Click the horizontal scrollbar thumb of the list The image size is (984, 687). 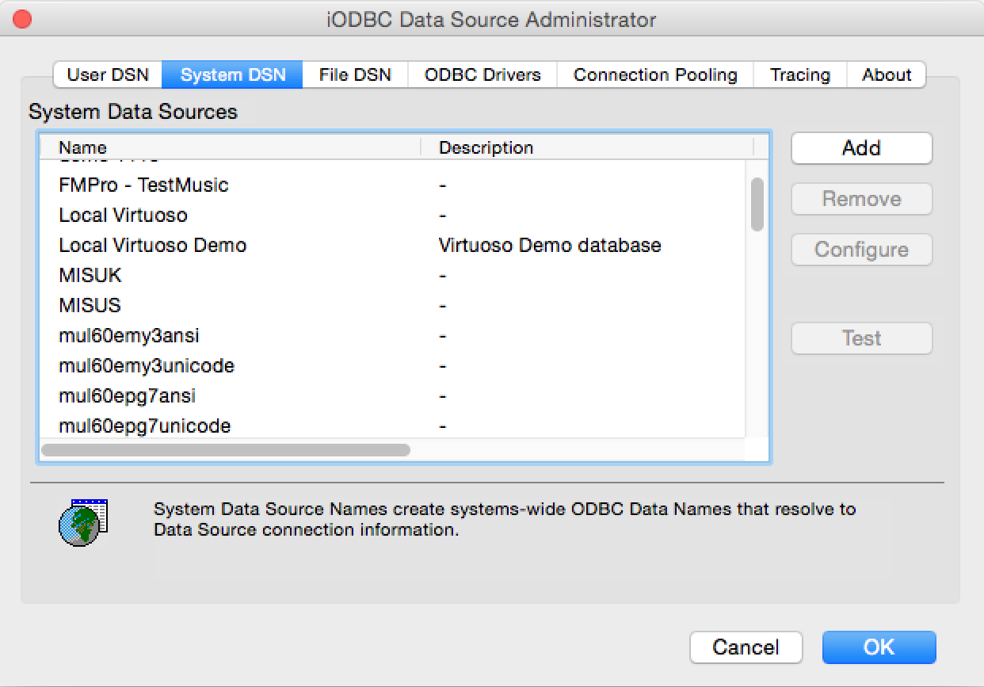(226, 450)
